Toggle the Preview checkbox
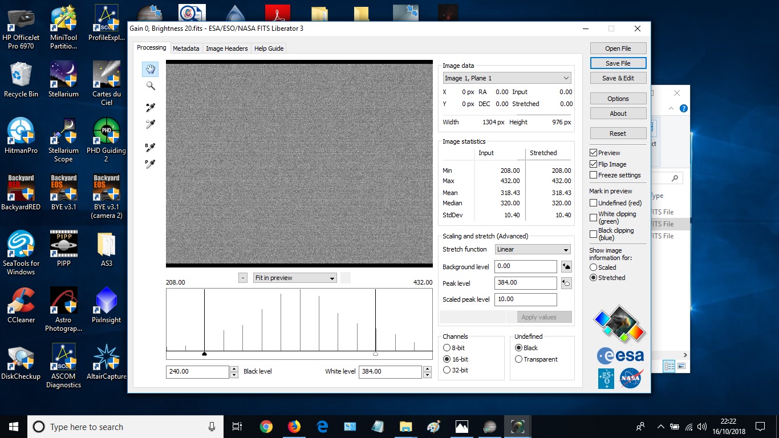The image size is (779, 438). [594, 153]
